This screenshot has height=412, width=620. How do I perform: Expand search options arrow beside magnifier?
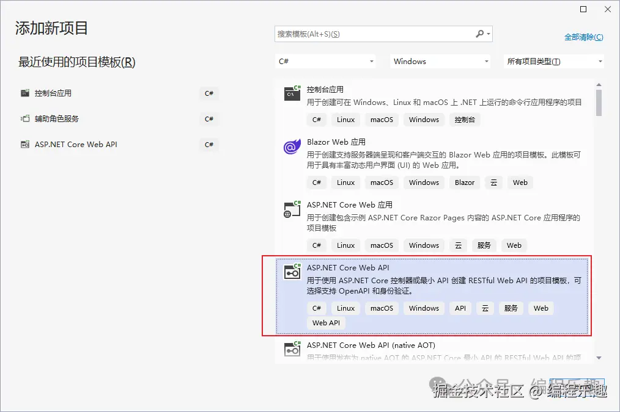pyautogui.click(x=489, y=34)
